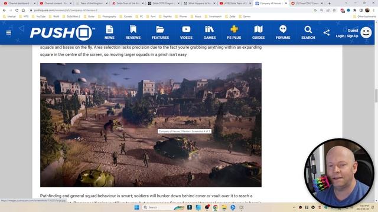Open the Videos section
This screenshot has width=378, height=212.
(x=186, y=32)
